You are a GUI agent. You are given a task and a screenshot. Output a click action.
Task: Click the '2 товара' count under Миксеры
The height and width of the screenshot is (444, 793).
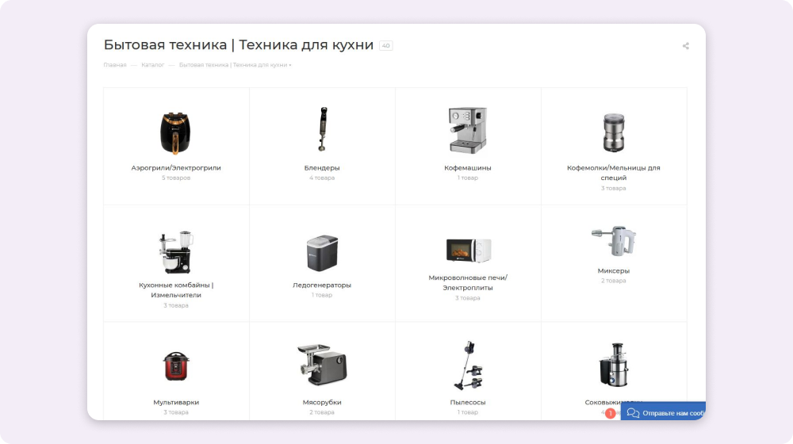click(614, 281)
